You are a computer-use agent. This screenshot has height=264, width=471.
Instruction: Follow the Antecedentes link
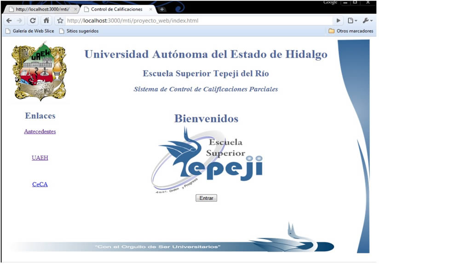pos(40,132)
